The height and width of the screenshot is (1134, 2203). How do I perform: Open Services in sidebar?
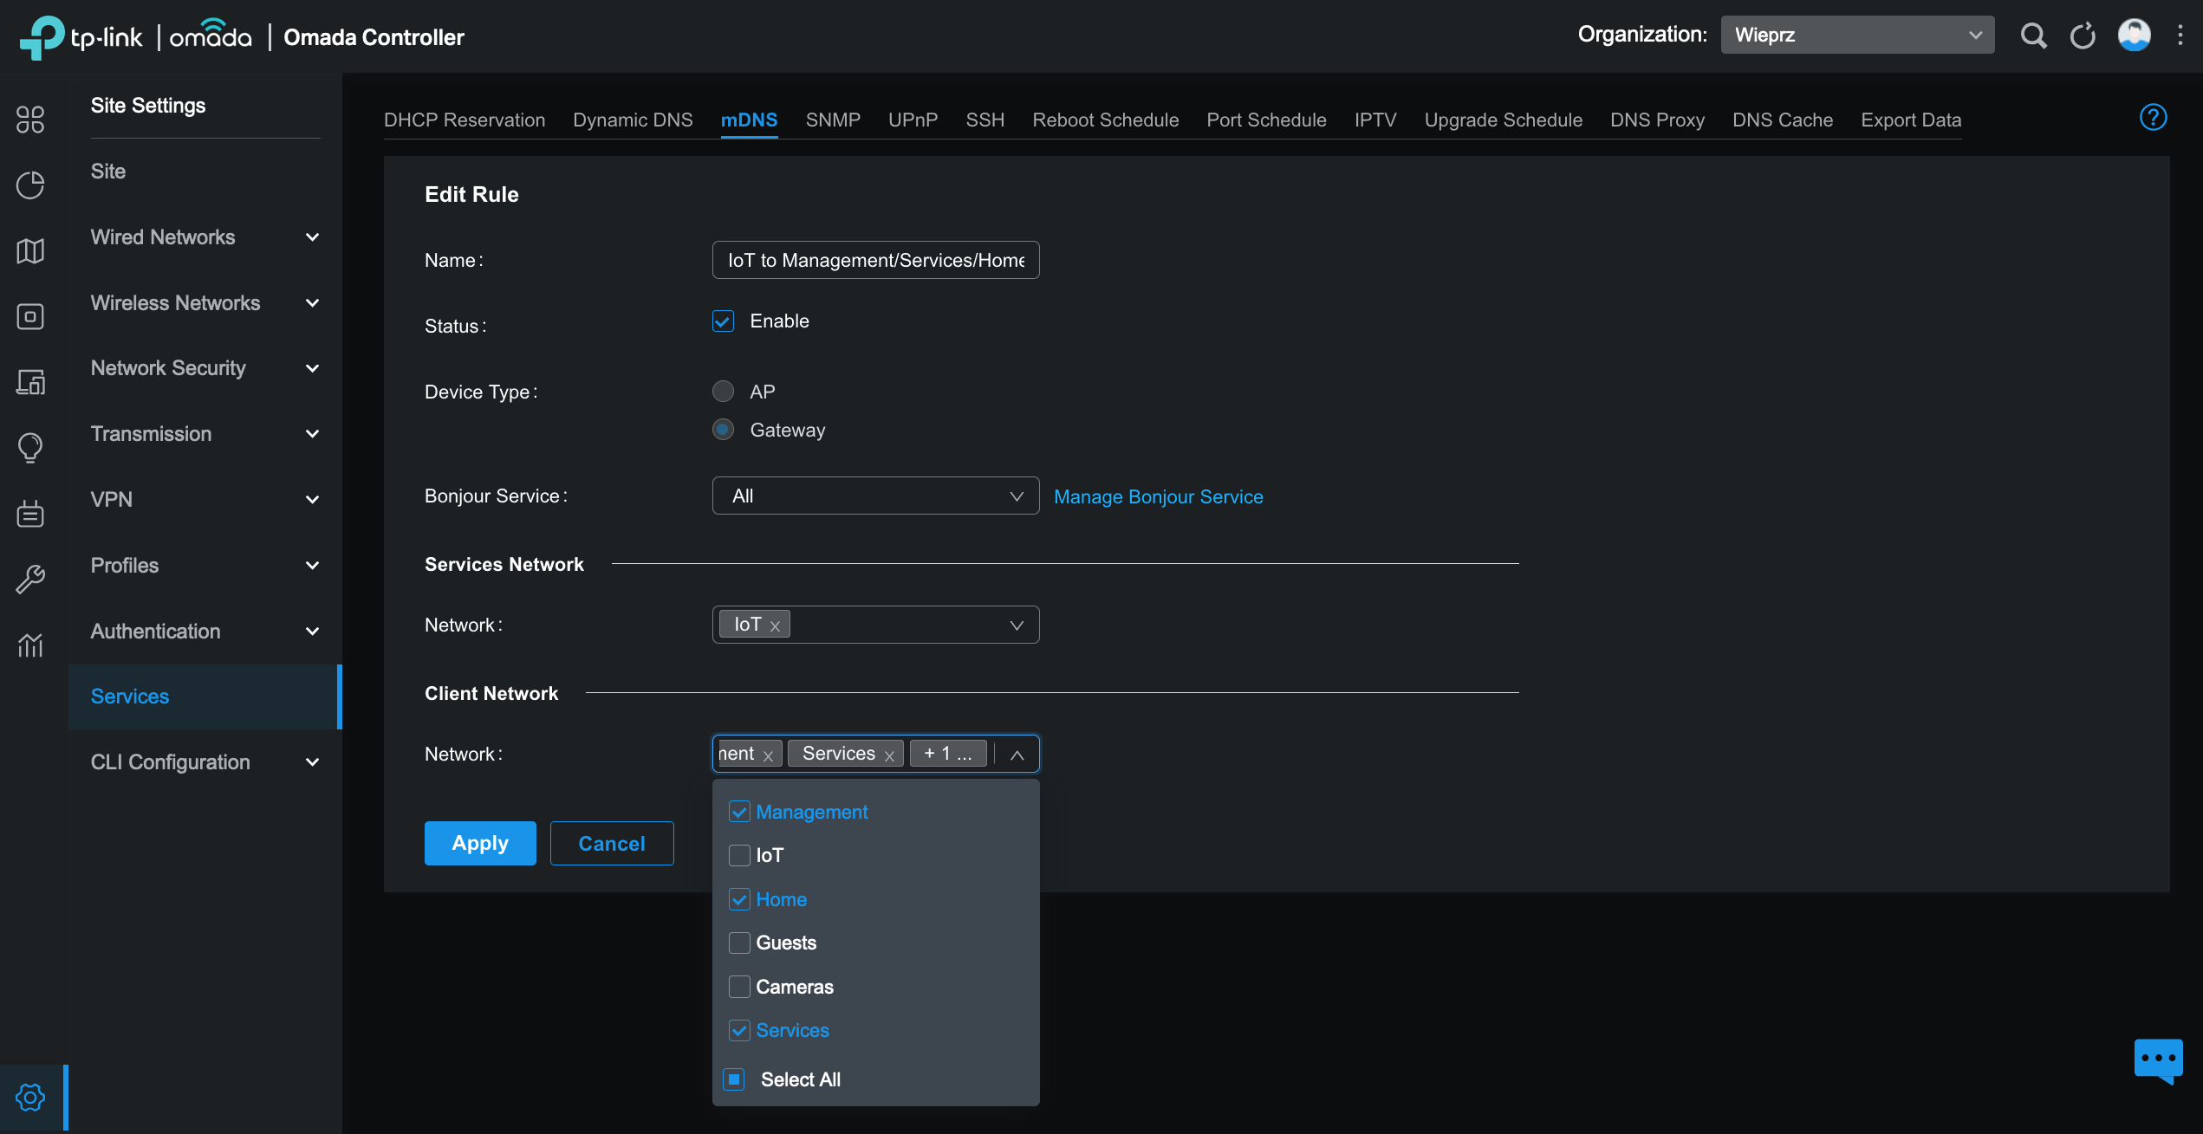pyautogui.click(x=205, y=697)
